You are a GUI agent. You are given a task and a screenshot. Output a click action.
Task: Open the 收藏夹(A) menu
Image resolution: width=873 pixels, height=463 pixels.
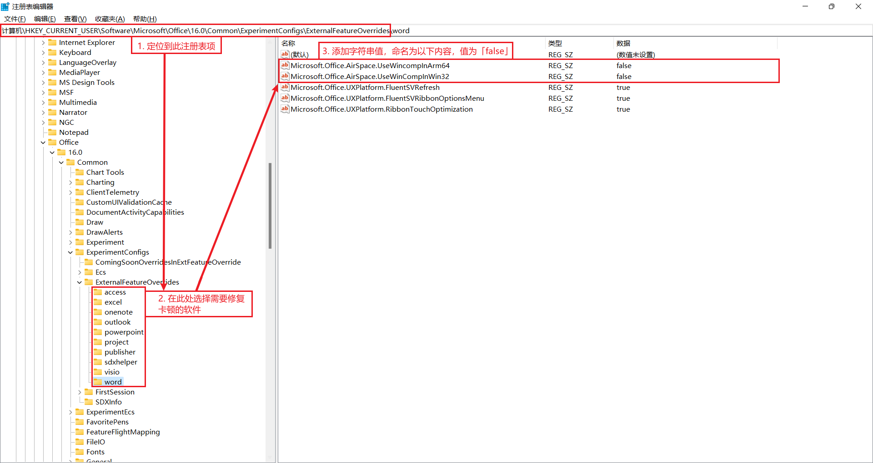click(110, 19)
